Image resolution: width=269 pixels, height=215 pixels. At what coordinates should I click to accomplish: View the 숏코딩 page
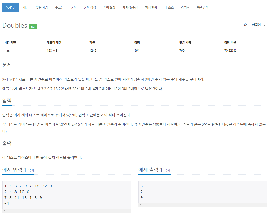click(59, 7)
